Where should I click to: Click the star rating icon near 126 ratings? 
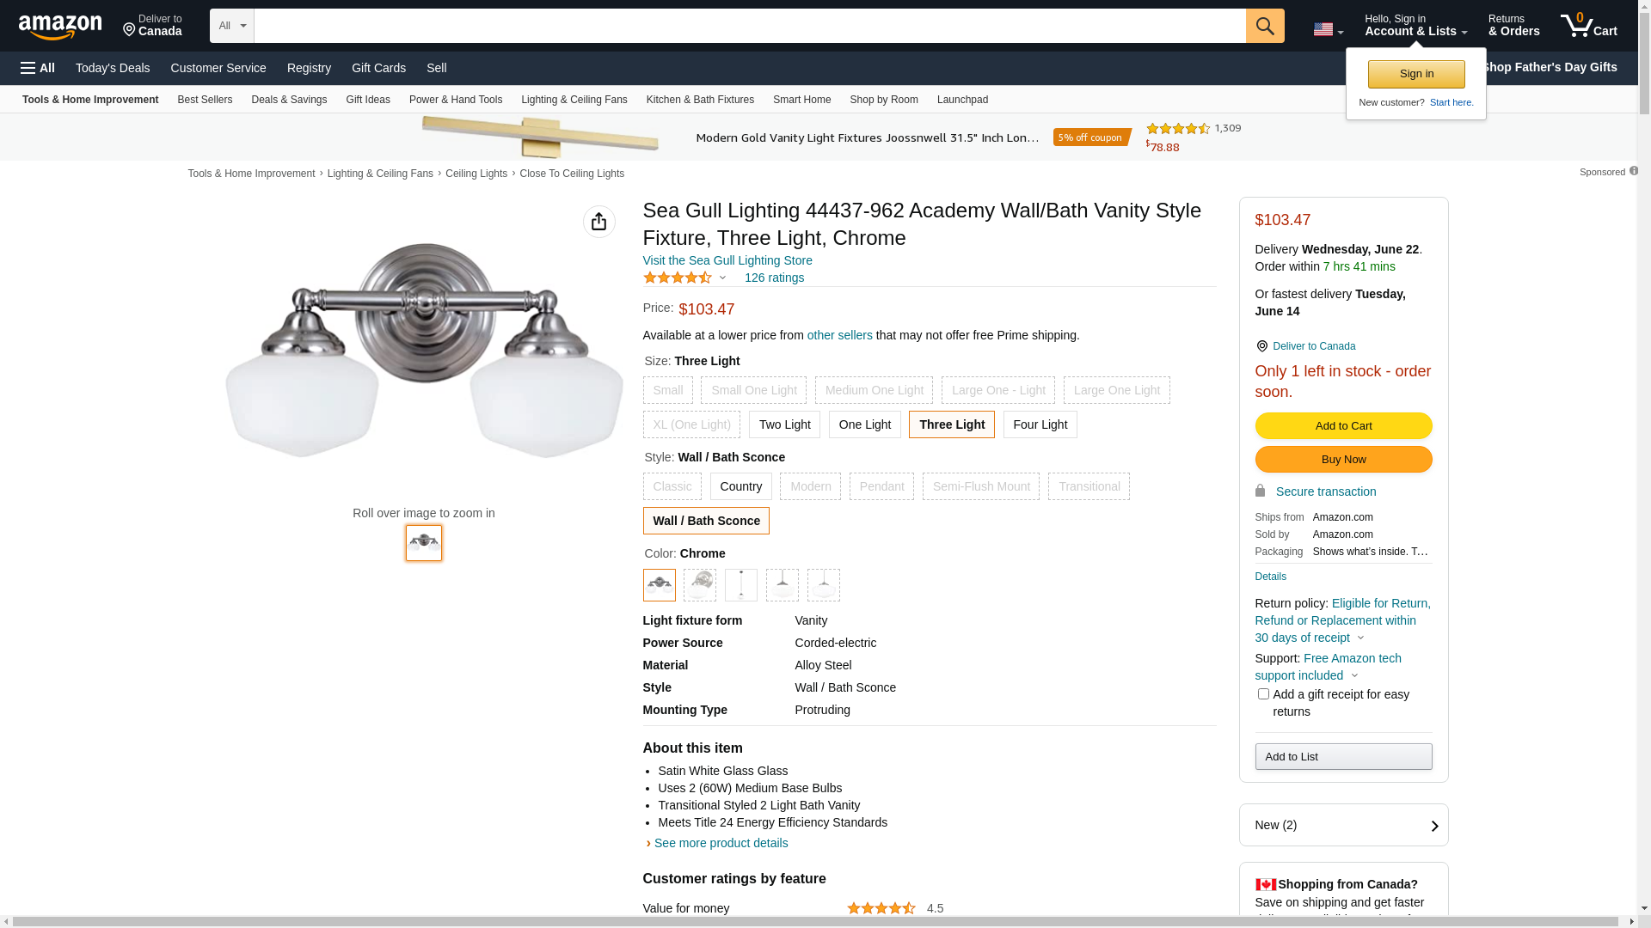coord(678,278)
